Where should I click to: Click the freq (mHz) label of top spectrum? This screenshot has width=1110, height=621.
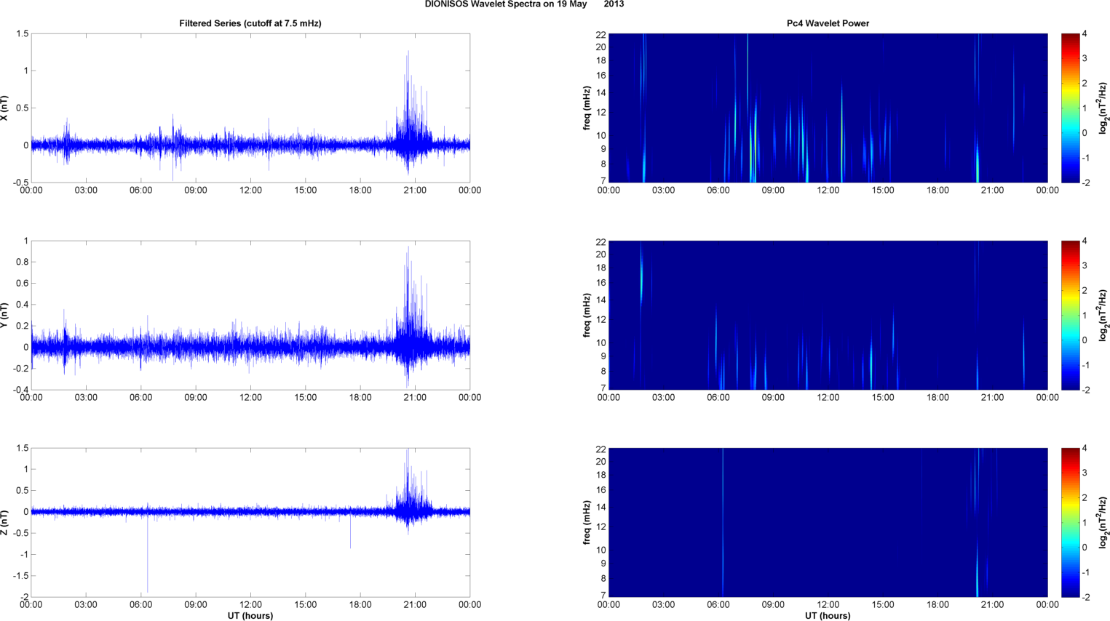click(587, 108)
